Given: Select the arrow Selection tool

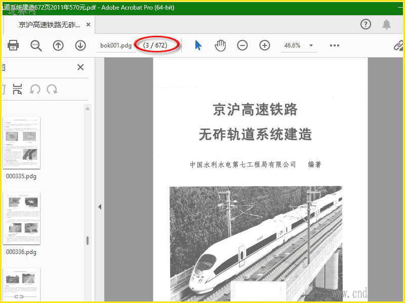Looking at the screenshot, I should [198, 45].
